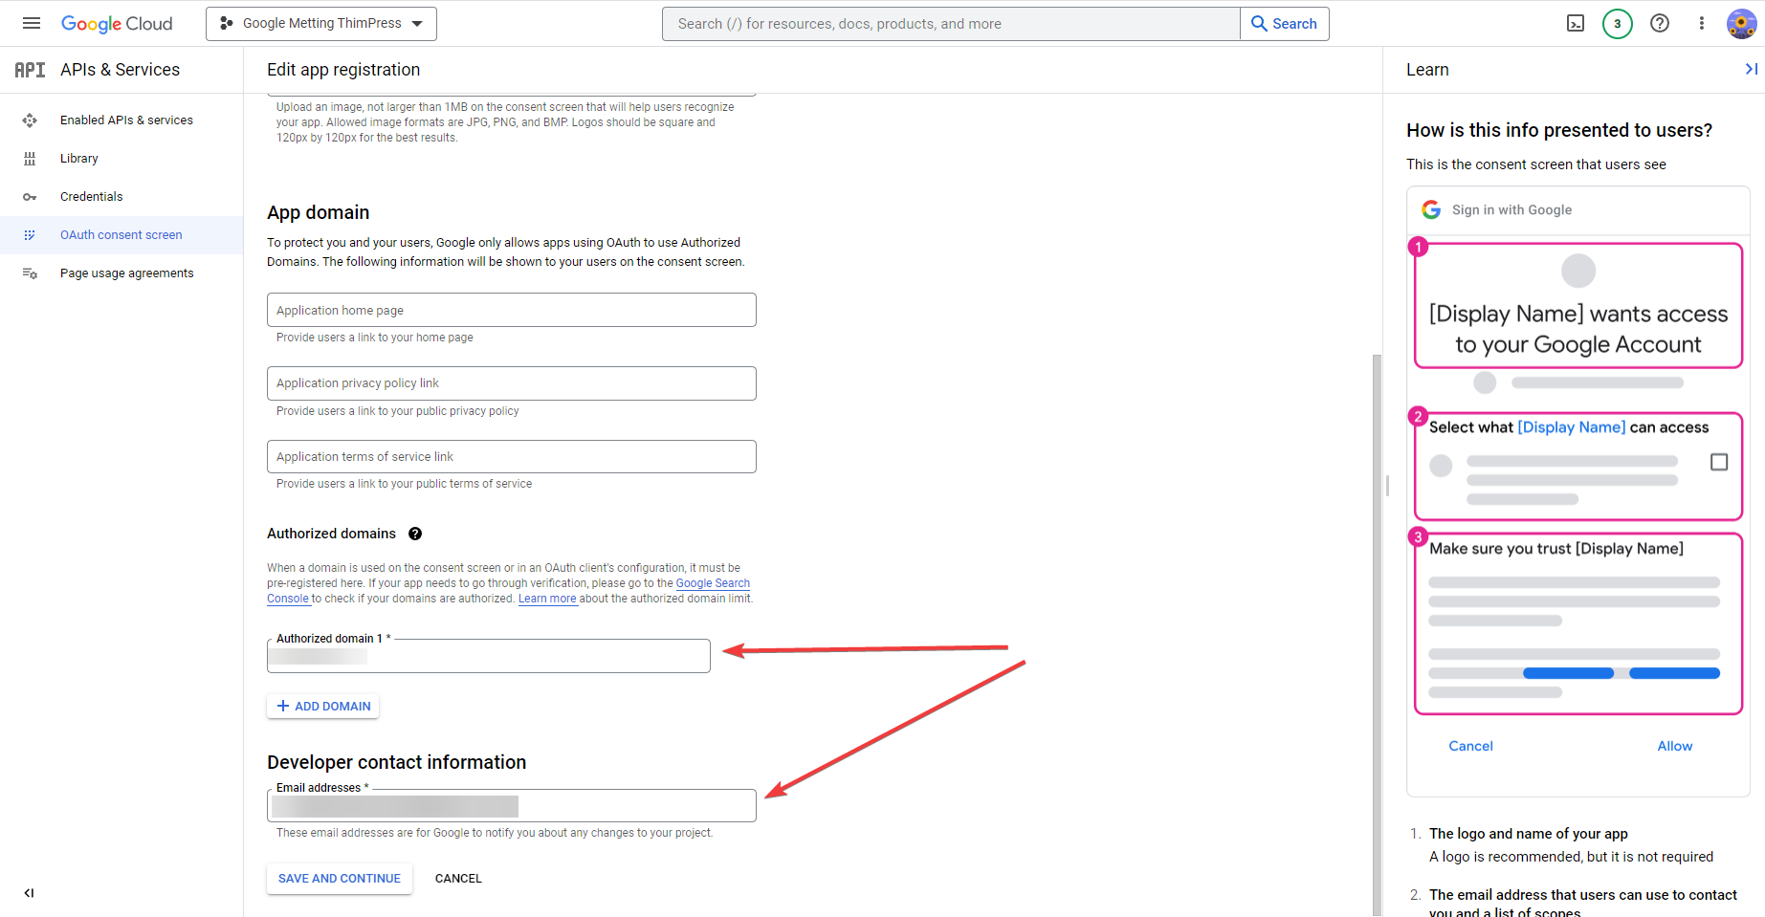Image resolution: width=1765 pixels, height=917 pixels.
Task: Click the API icon beside APIs & Services
Action: [30, 70]
